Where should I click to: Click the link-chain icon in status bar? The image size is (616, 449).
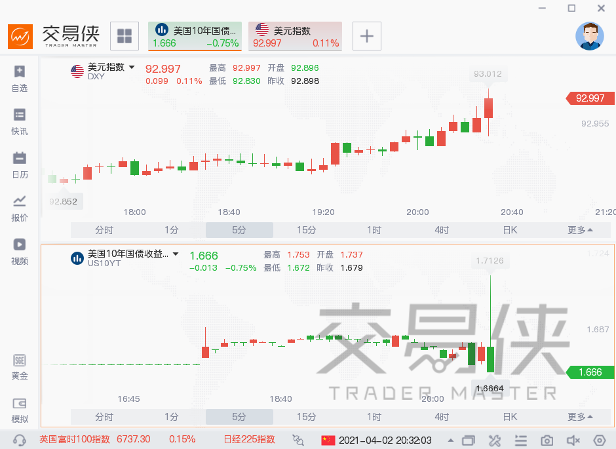298,440
